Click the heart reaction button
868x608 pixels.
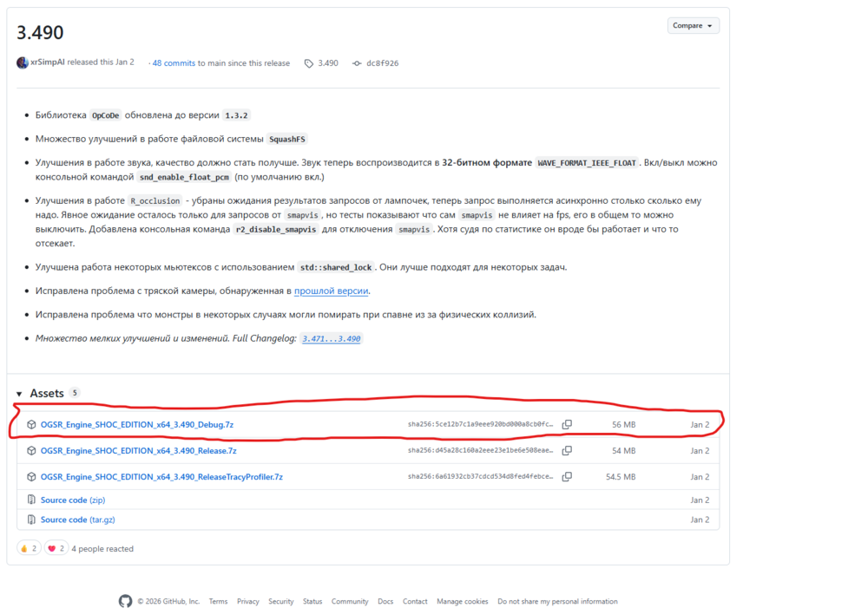click(x=56, y=548)
